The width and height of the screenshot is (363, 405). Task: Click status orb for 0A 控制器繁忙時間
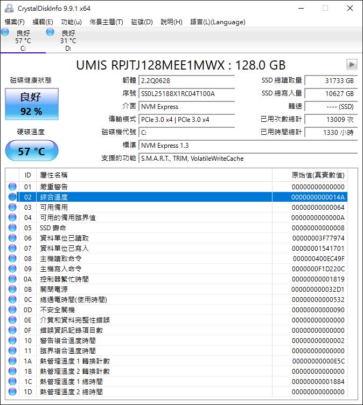click(12, 279)
